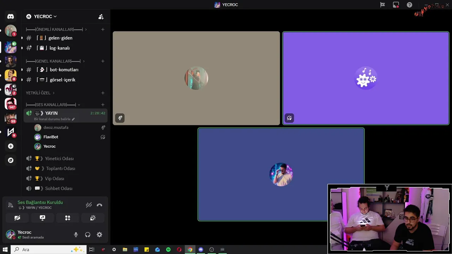Collapse the ÖNEMLİ KANALLAR category

pyautogui.click(x=56, y=29)
